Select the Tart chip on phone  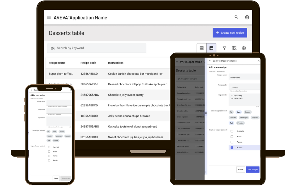pyautogui.click(x=49, y=141)
